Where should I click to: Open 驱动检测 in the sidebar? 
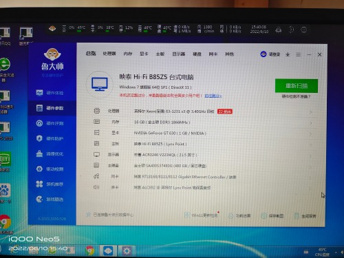coord(50,169)
